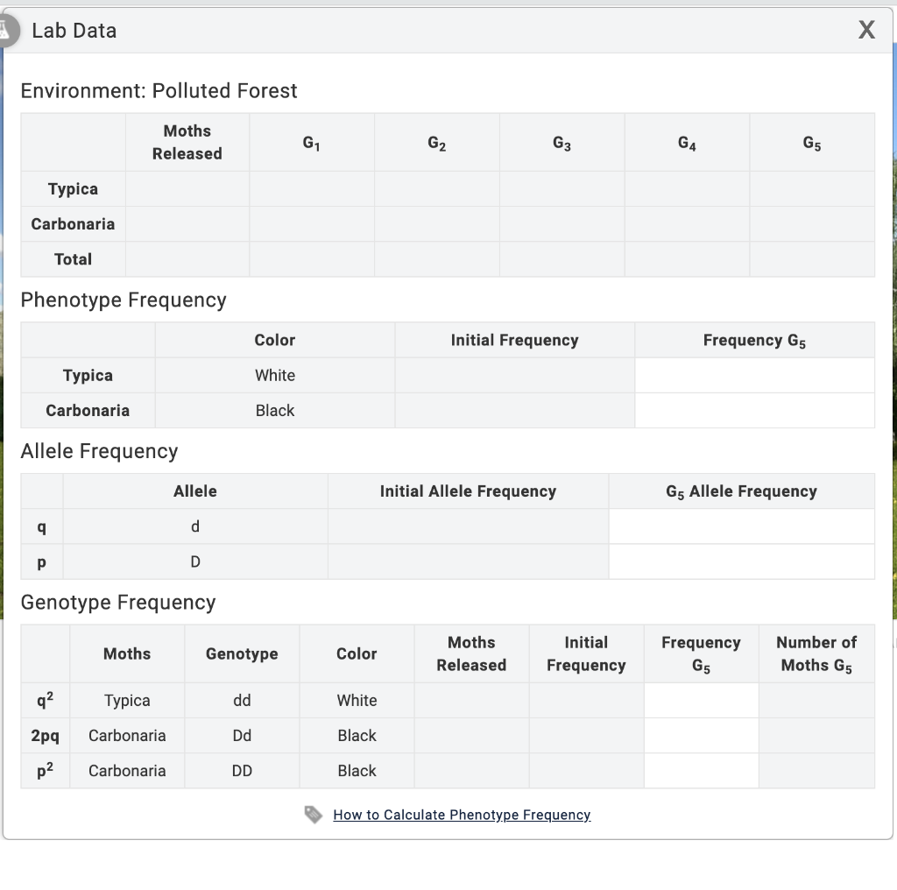This screenshot has height=890, width=897.
Task: Click the tag icon beside the help link
Action: tap(314, 815)
